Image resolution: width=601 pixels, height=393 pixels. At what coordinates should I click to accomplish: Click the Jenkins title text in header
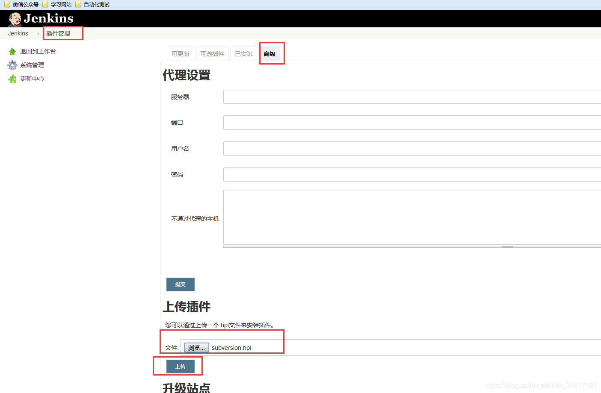point(48,18)
